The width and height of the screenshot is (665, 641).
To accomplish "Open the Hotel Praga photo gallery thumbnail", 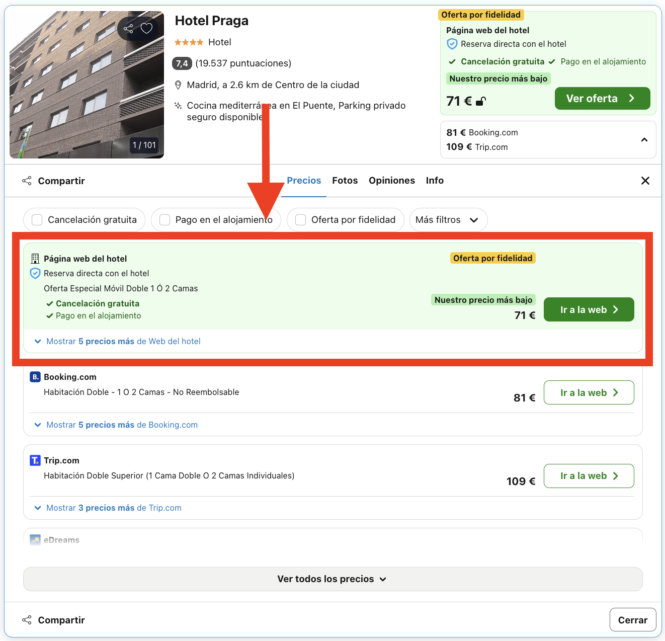I will tap(87, 85).
